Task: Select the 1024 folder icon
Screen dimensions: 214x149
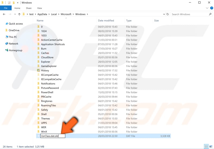Action: tap(38, 31)
